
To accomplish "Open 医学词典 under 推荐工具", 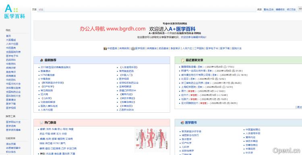I will click(11, 126).
